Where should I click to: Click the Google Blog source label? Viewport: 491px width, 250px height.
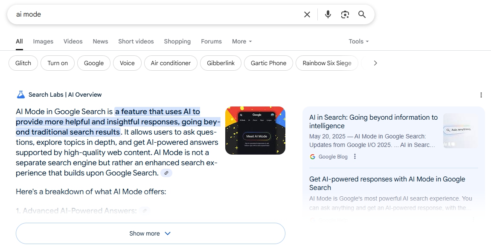[x=333, y=157]
